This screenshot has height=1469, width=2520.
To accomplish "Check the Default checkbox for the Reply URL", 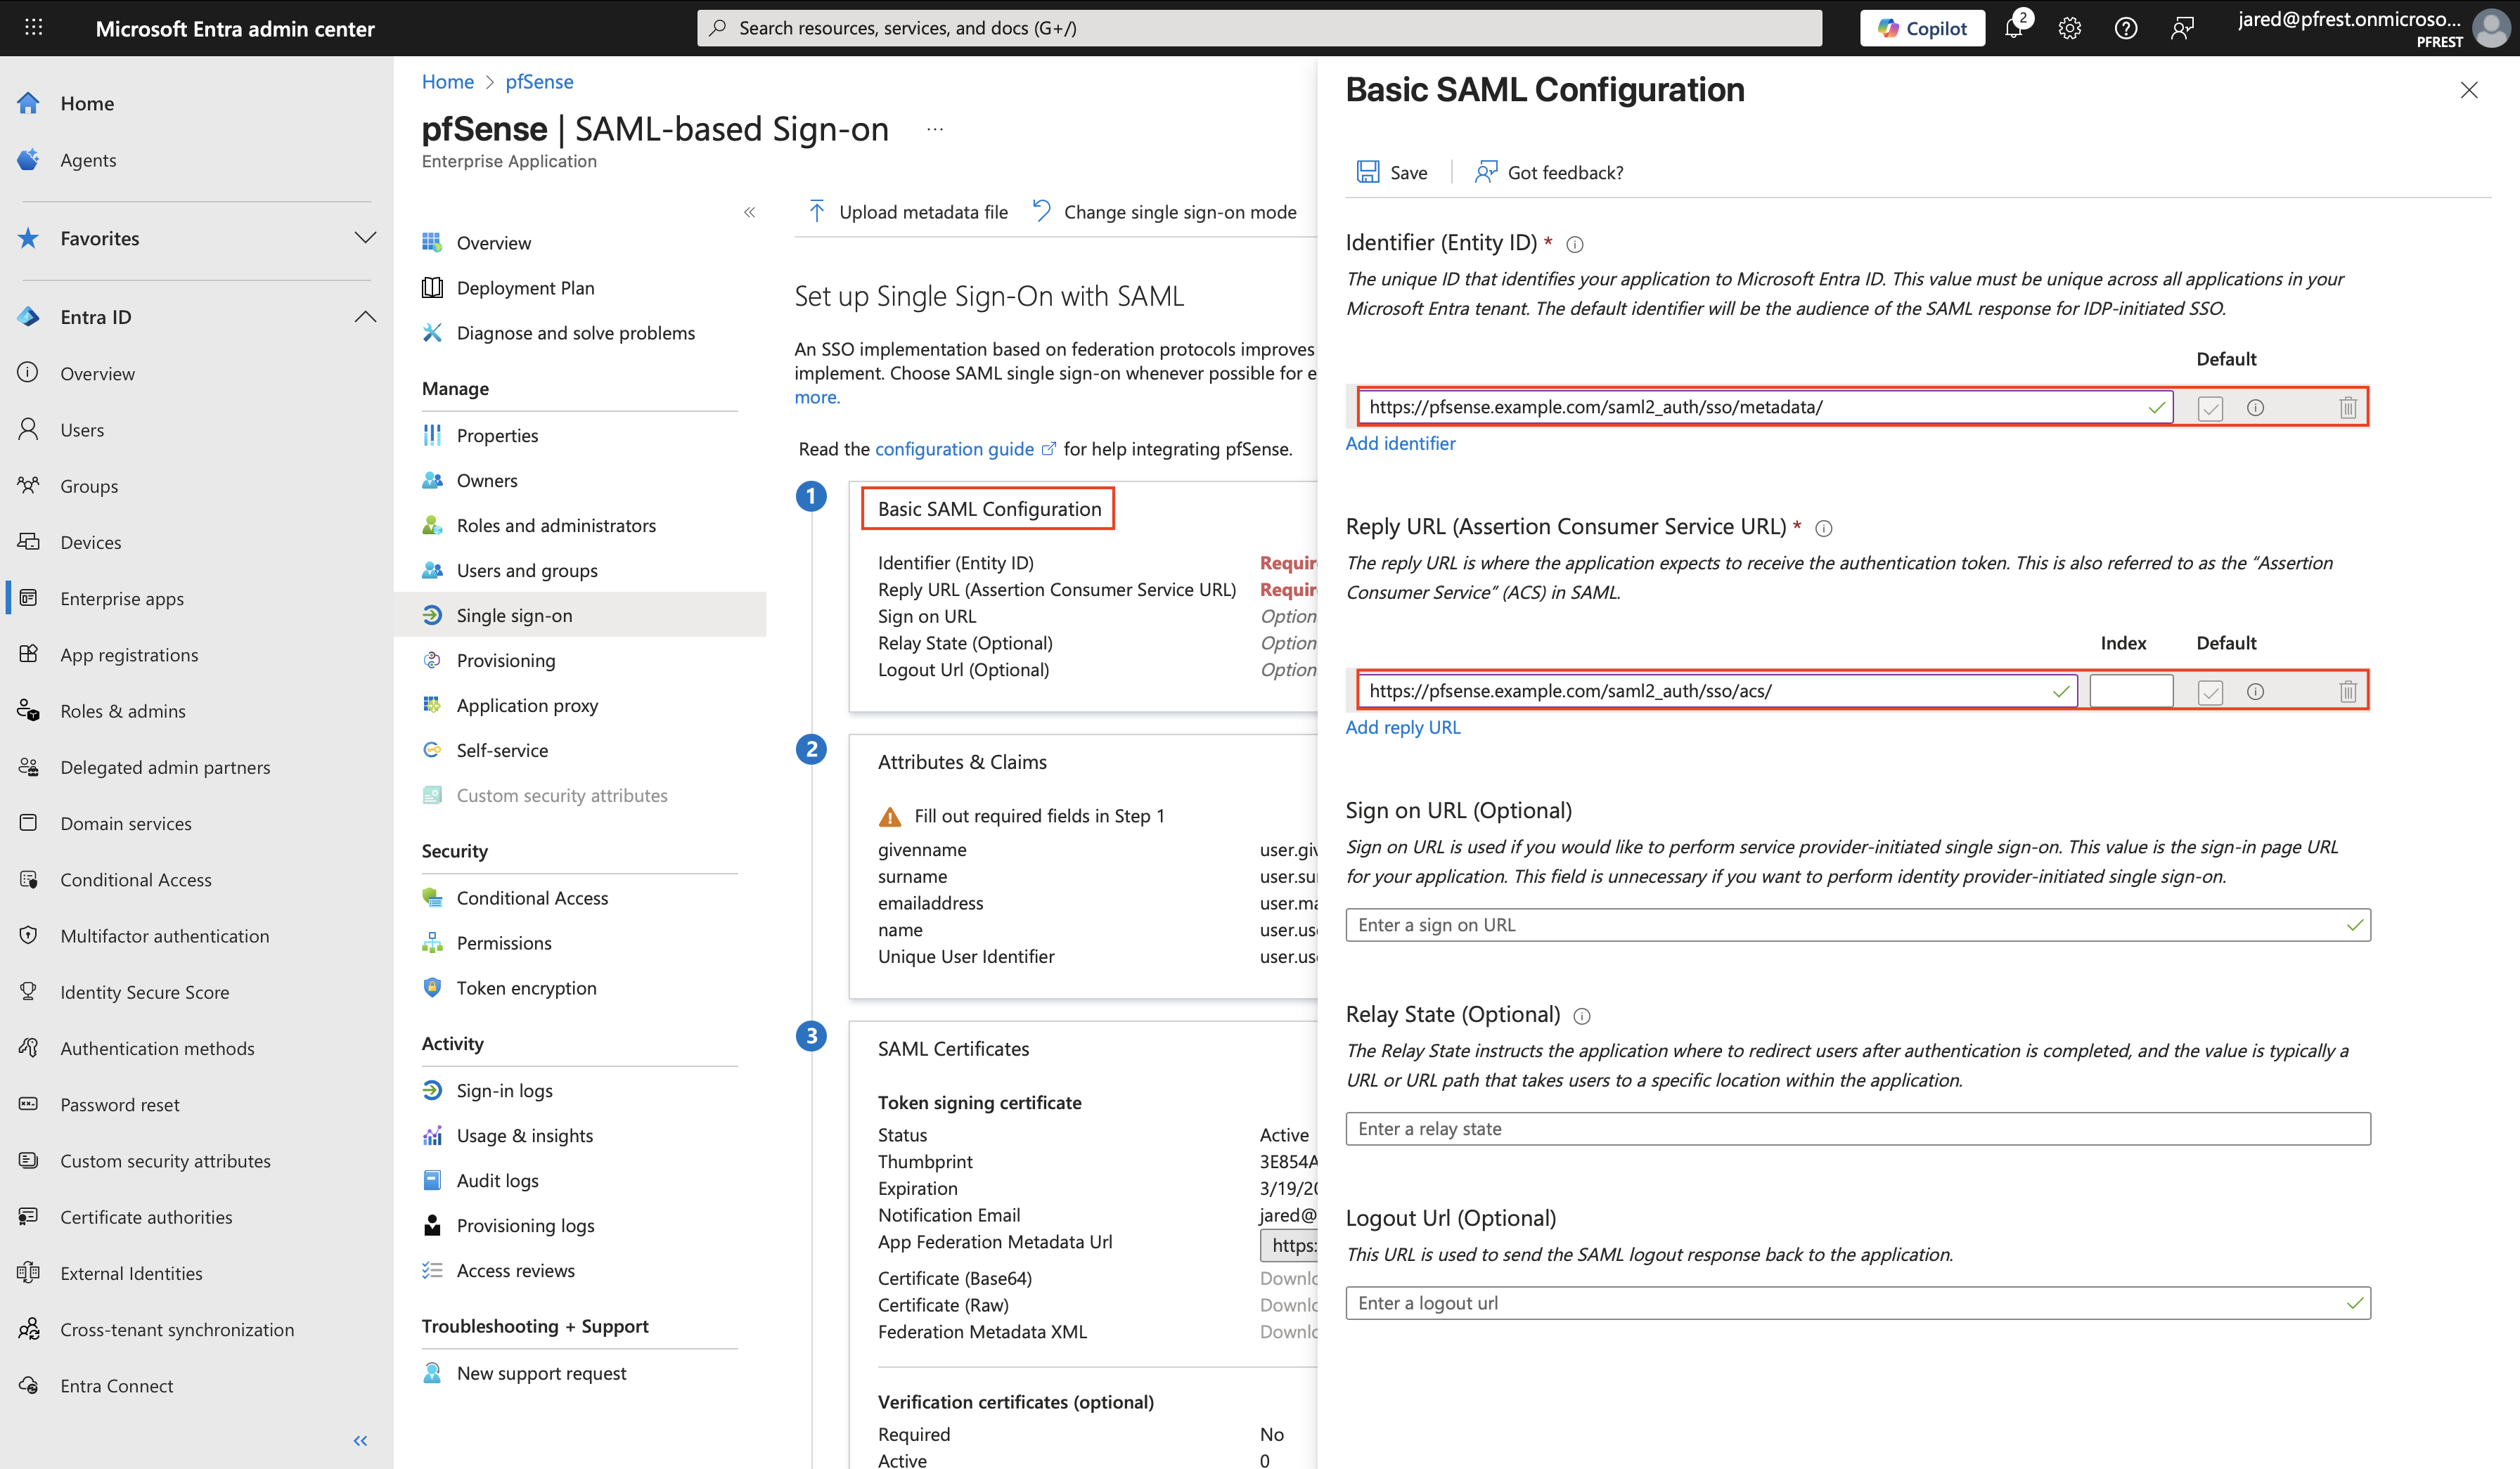I will point(2211,690).
